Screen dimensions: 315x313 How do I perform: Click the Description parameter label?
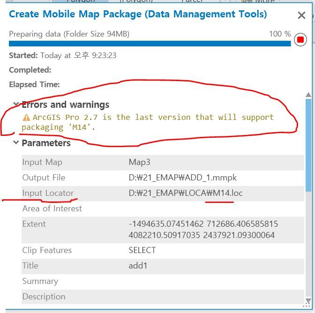click(44, 297)
